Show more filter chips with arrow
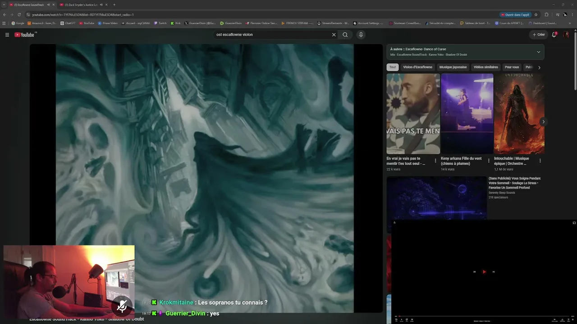This screenshot has height=324, width=577. click(539, 67)
